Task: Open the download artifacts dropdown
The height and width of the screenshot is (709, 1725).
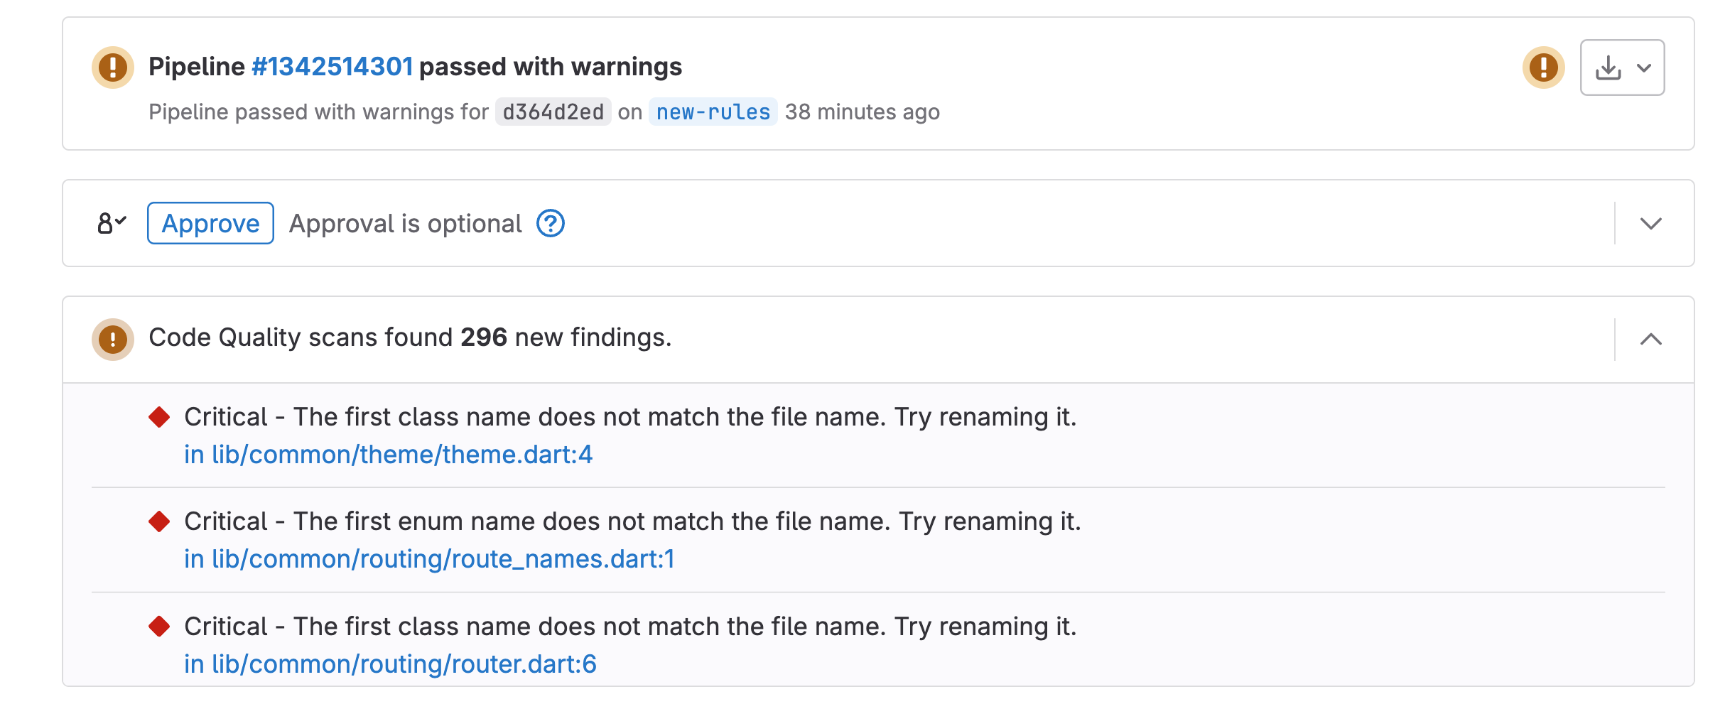Action: (1622, 67)
